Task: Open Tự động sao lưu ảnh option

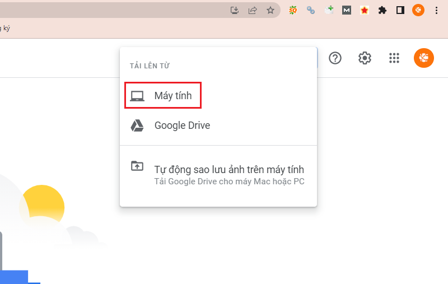Action: coord(218,174)
